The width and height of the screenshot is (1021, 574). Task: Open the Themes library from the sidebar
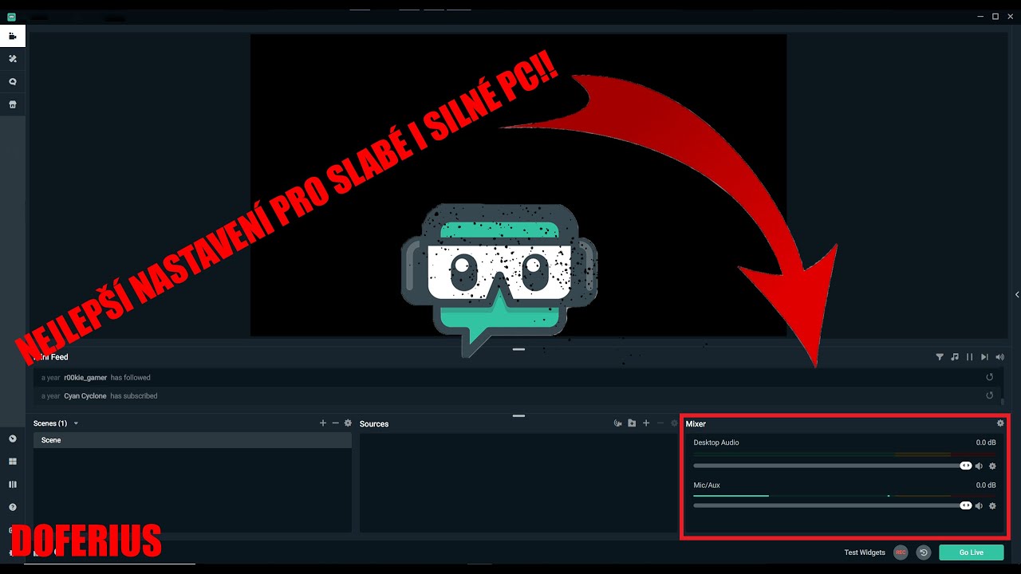click(x=13, y=59)
